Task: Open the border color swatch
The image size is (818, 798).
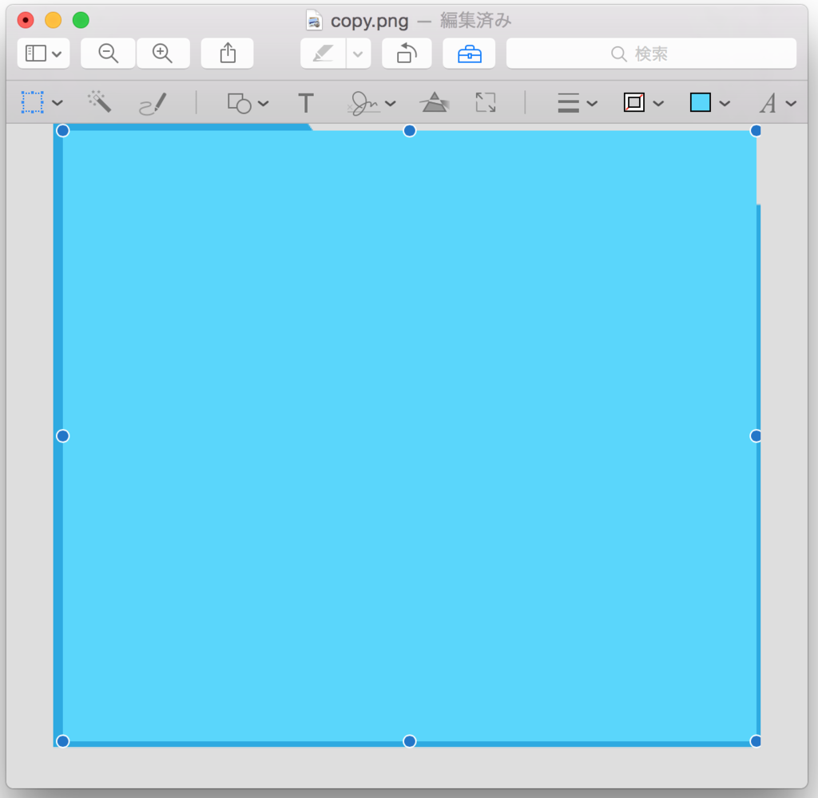Action: click(x=634, y=102)
